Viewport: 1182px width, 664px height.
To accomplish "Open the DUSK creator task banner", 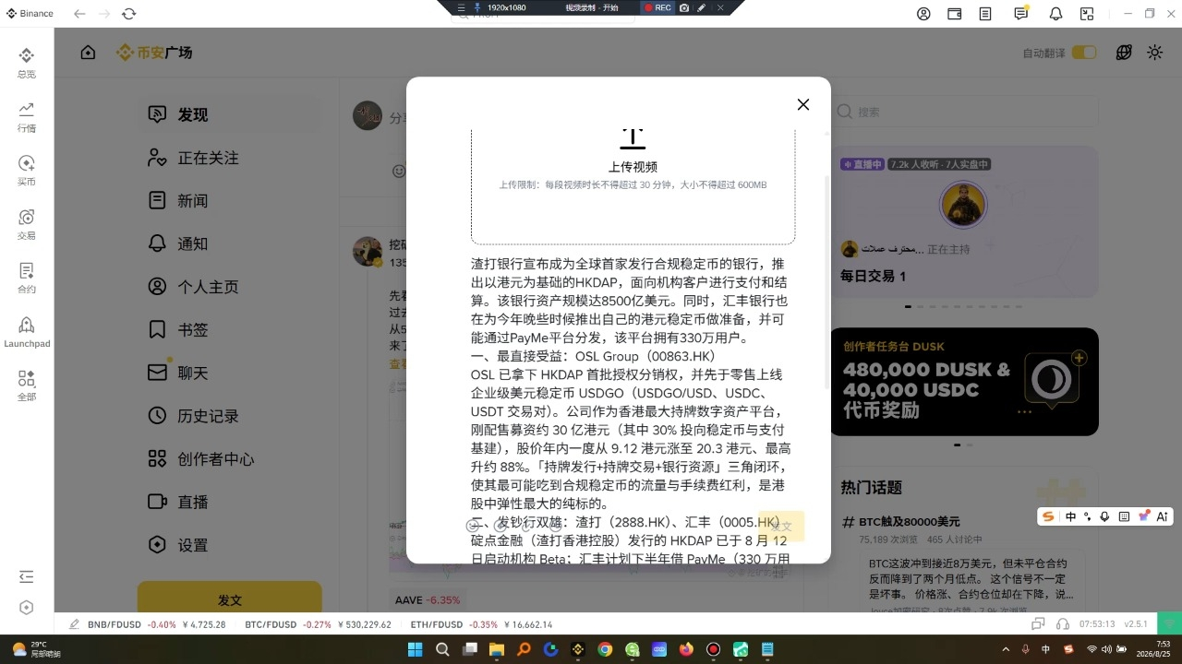I will tap(965, 382).
